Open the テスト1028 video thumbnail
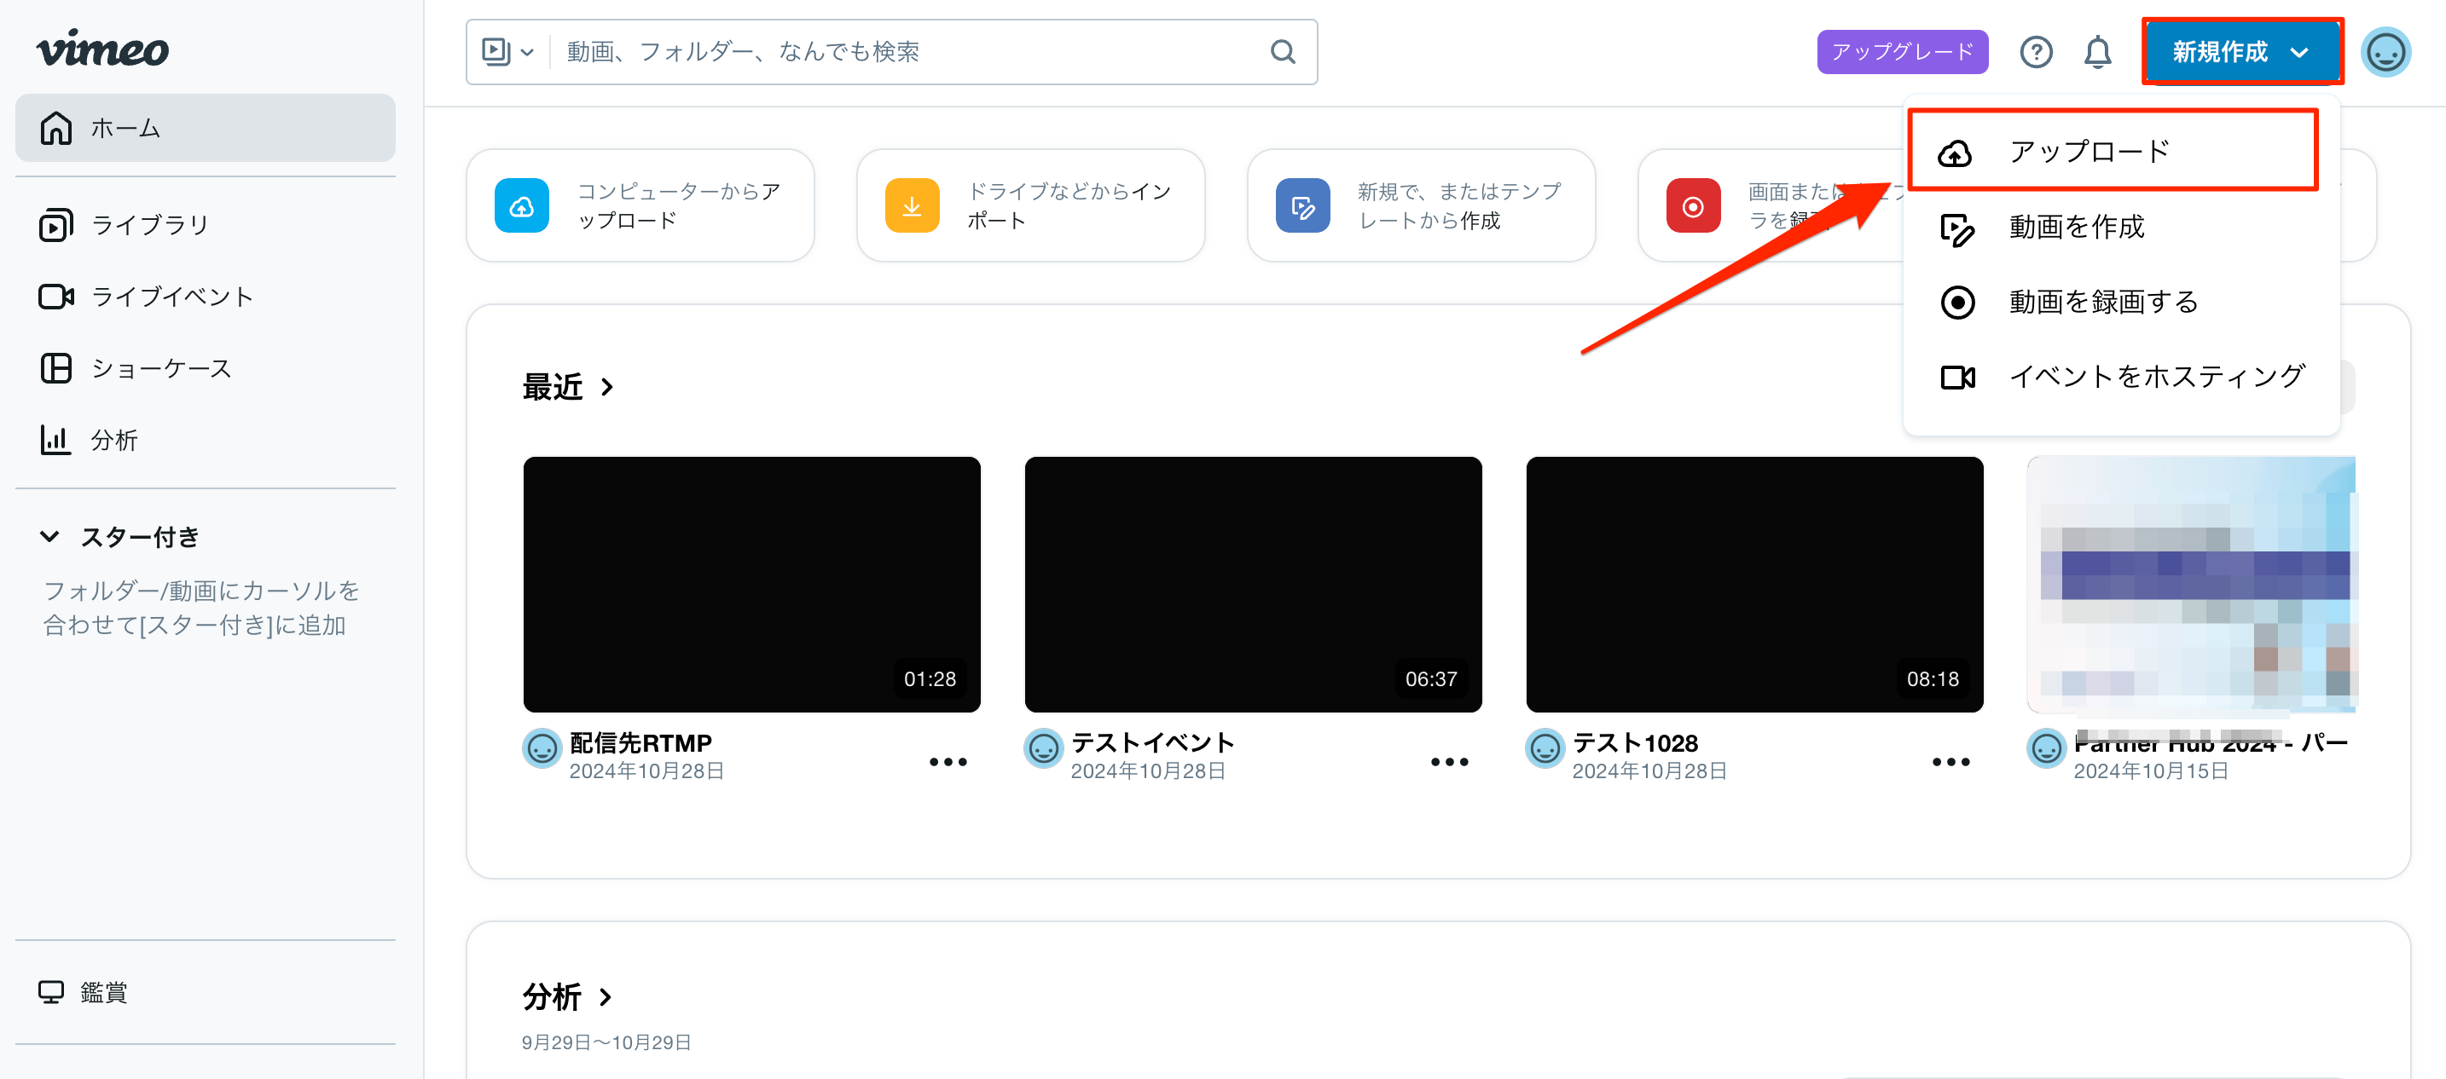The height and width of the screenshot is (1079, 2446). 1753,585
